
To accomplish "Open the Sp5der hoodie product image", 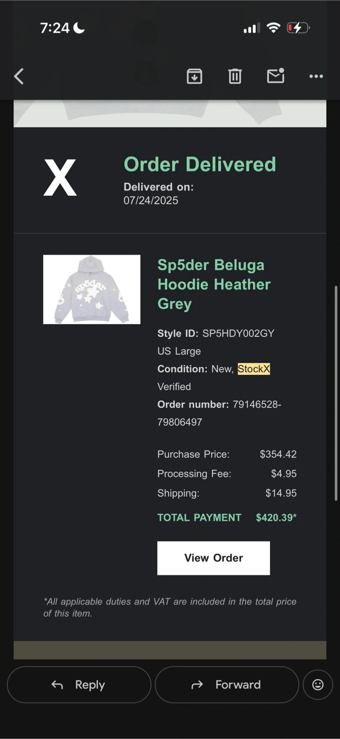I will 91,289.
